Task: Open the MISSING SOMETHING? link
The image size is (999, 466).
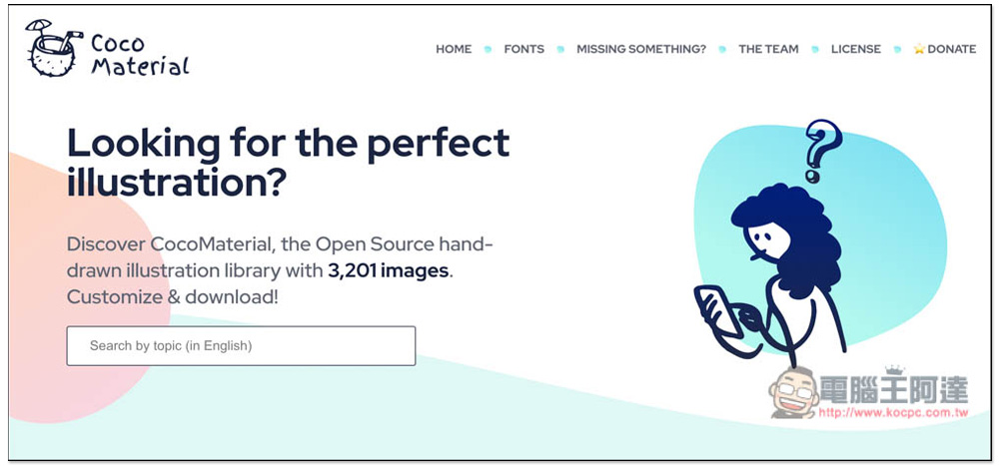Action: pyautogui.click(x=641, y=49)
